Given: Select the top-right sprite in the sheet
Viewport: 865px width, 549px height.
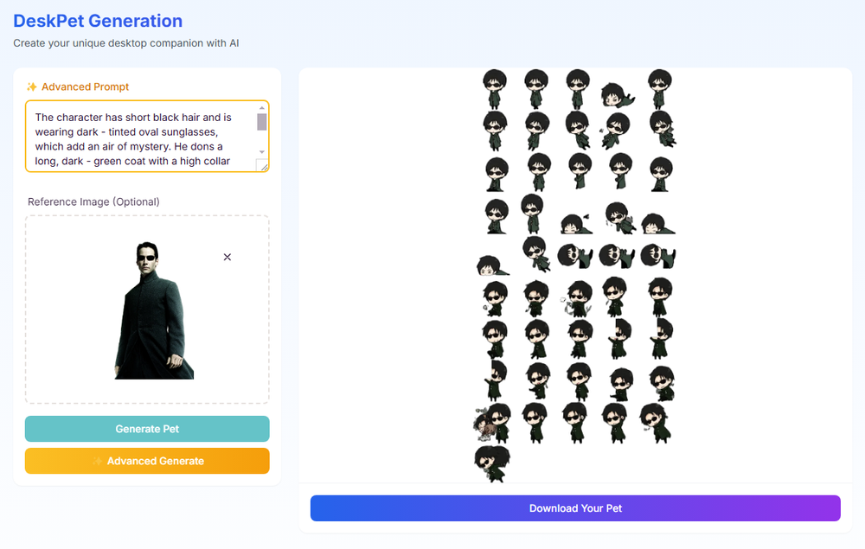Looking at the screenshot, I should [x=659, y=89].
